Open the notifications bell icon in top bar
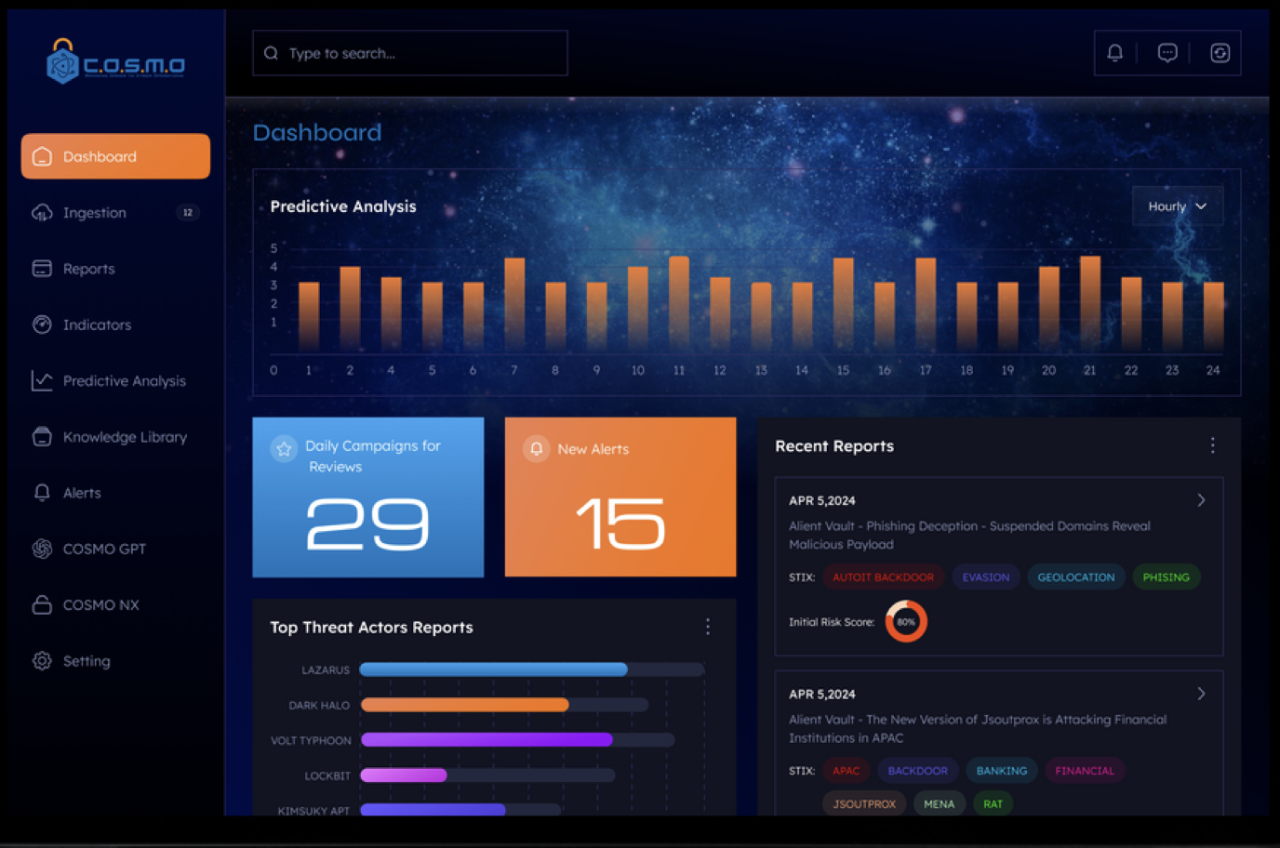The width and height of the screenshot is (1280, 848). pyautogui.click(x=1114, y=52)
